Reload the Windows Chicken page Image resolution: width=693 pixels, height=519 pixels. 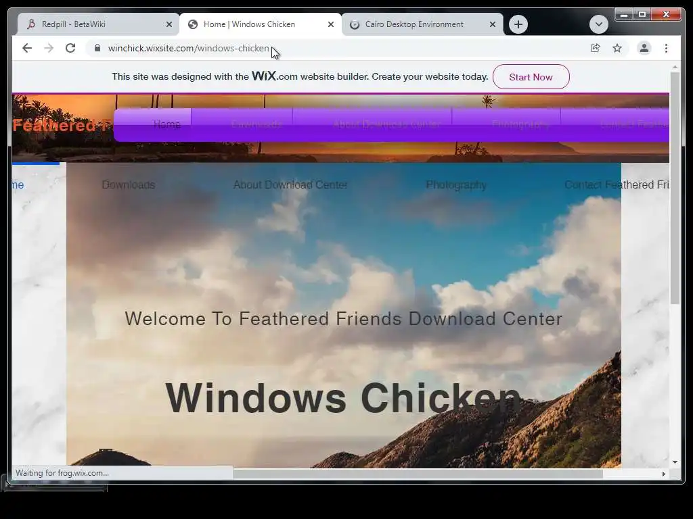[x=70, y=48]
